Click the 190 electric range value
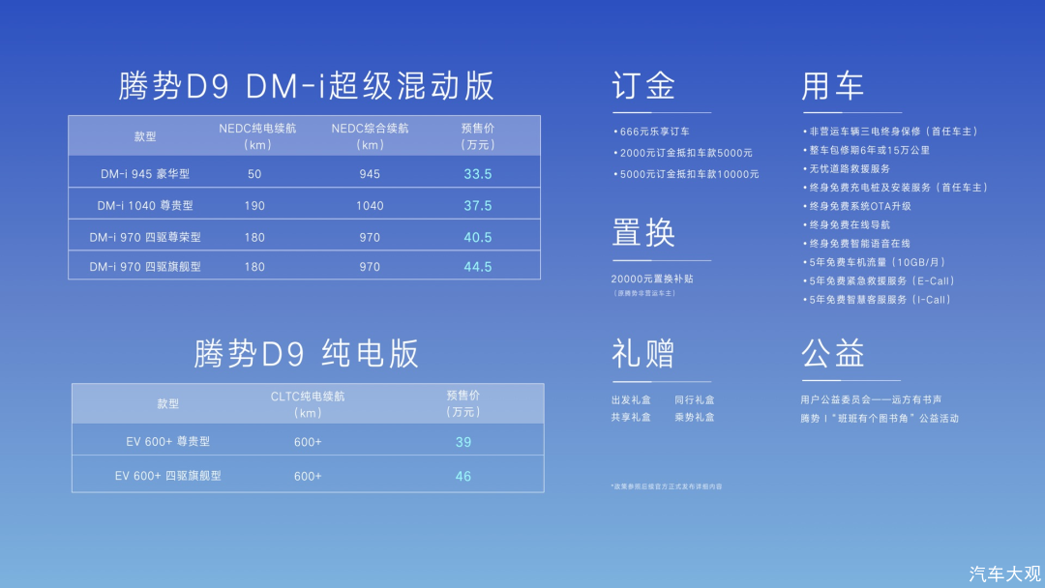The height and width of the screenshot is (588, 1045). [254, 206]
